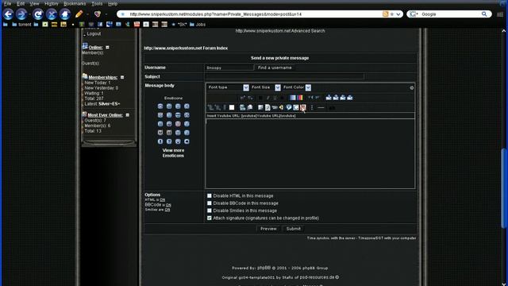Open the SK bookmark folder
The height and width of the screenshot is (286, 508).
[x=179, y=25]
